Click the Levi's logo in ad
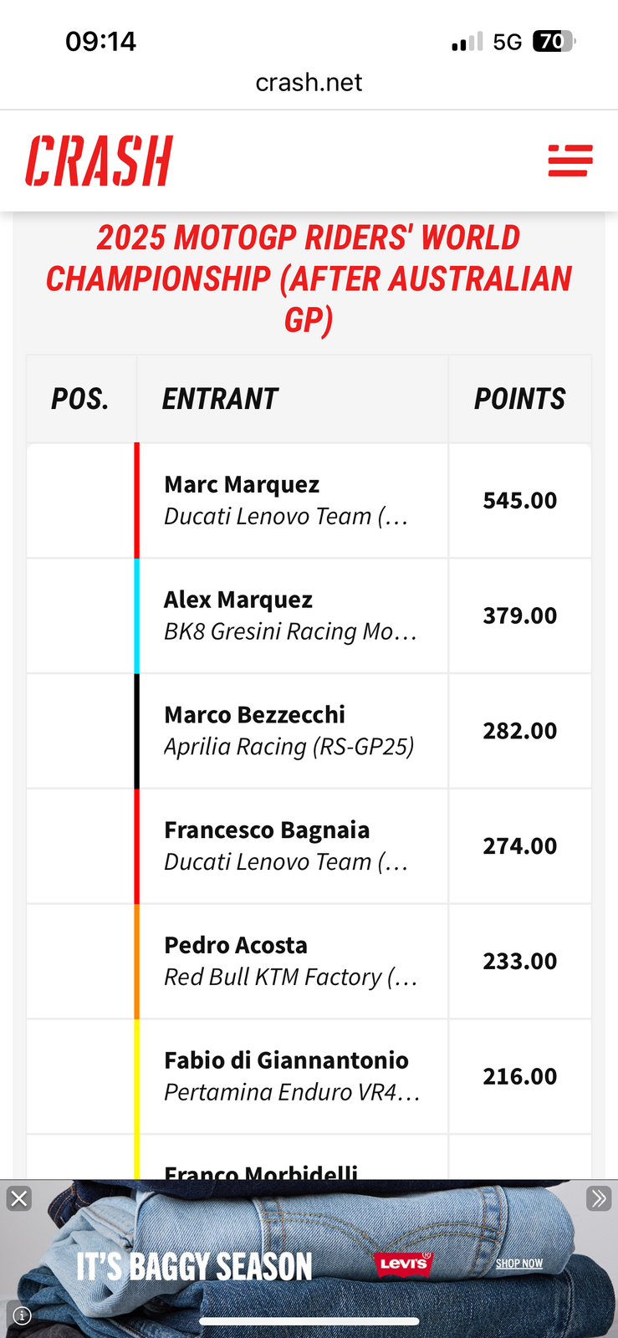 point(404,1264)
